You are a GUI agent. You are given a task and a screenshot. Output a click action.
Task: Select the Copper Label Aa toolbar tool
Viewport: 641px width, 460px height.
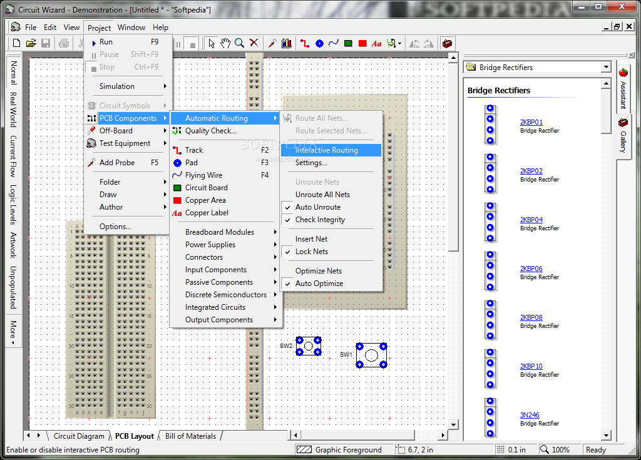click(376, 44)
